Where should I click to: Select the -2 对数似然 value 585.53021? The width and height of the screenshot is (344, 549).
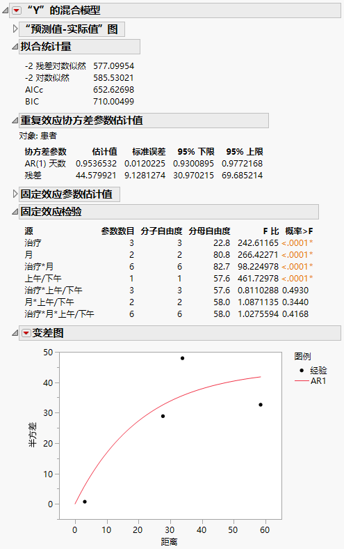pos(113,78)
